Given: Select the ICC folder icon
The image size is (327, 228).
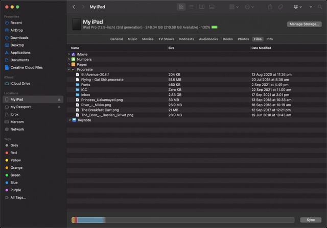Looking at the screenshot, I should tap(78, 90).
